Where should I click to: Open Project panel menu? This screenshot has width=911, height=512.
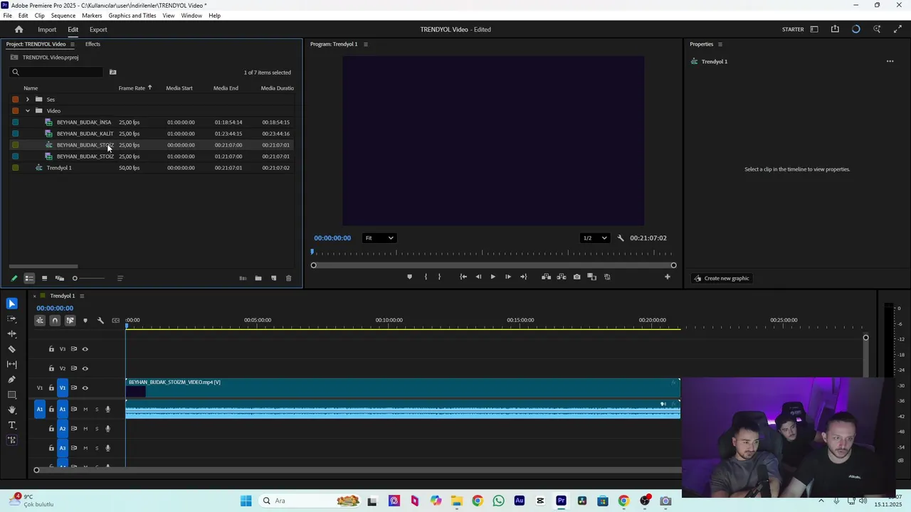[72, 44]
